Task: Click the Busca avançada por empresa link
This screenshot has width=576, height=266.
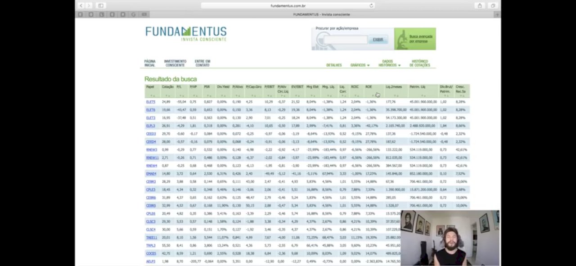Action: [421, 39]
